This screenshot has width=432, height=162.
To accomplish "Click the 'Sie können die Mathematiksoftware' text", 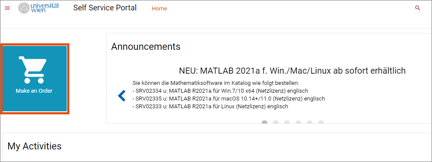I will point(216,83).
